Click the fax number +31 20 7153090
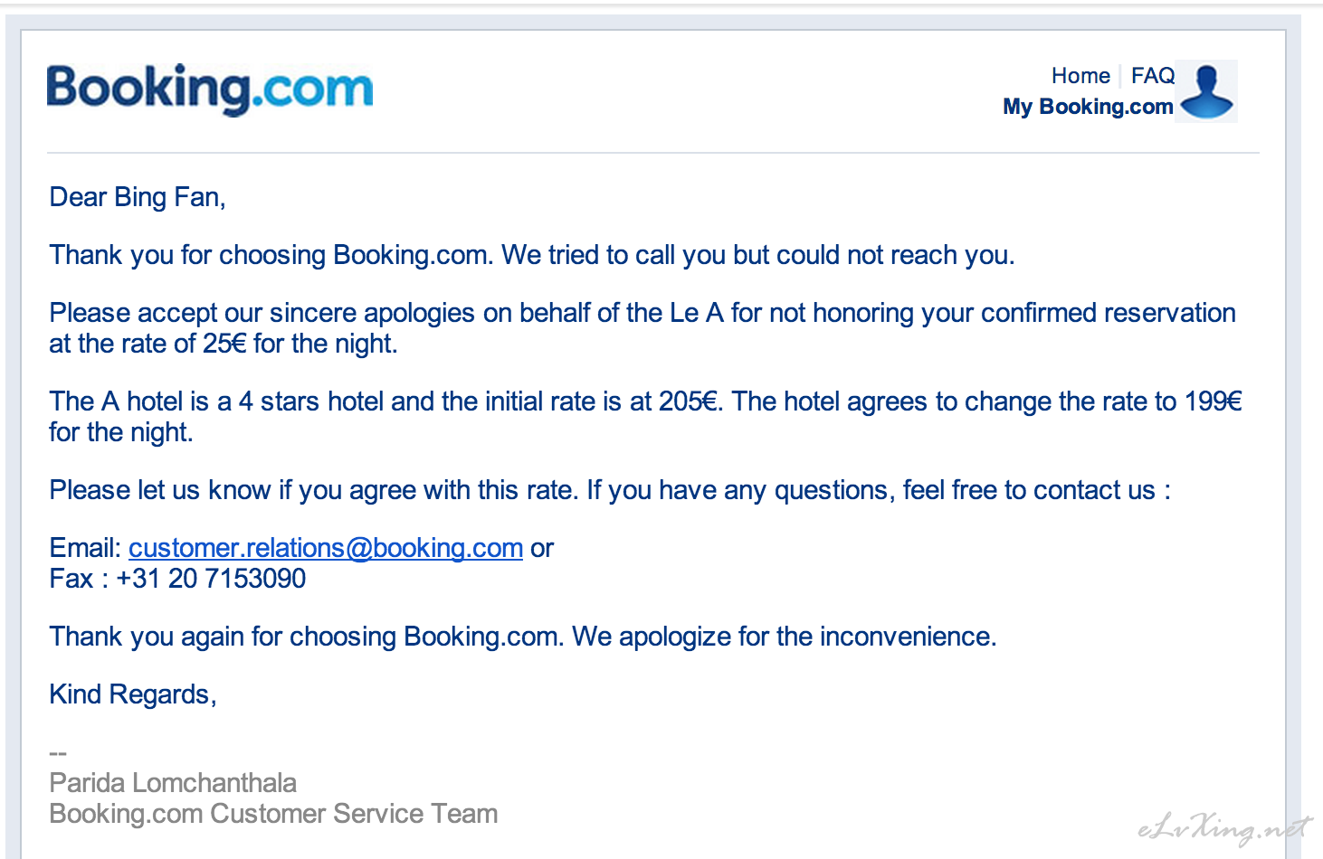 pos(211,579)
